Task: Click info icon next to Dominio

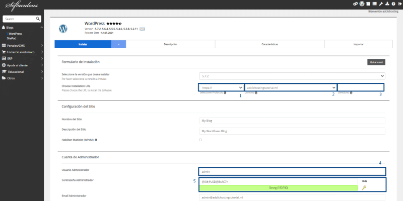Action: (256, 93)
